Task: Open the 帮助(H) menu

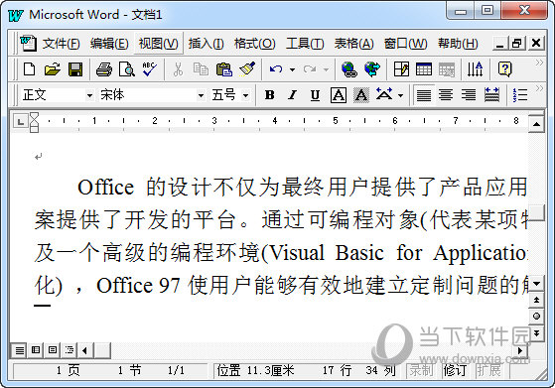Action: [458, 44]
